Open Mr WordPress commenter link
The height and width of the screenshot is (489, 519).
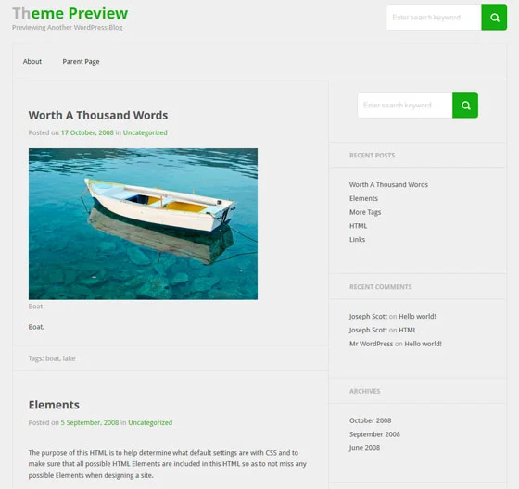(371, 344)
